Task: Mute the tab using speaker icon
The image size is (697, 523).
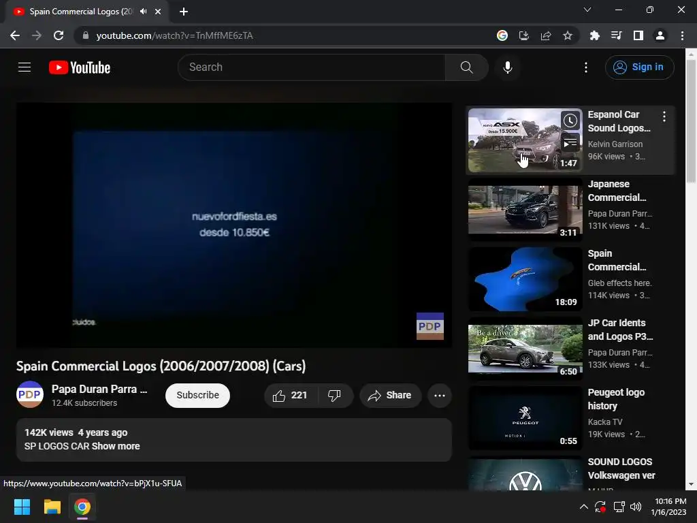Action: pyautogui.click(x=143, y=11)
